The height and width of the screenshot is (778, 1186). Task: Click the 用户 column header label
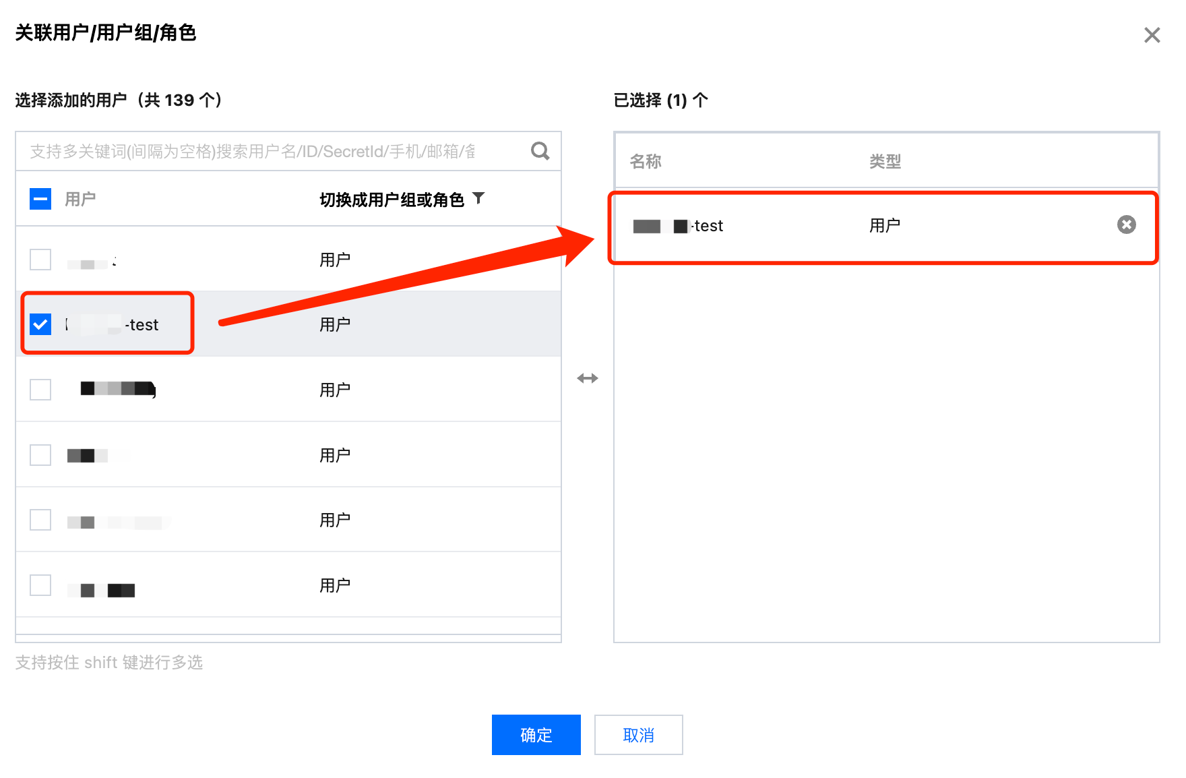[x=80, y=200]
